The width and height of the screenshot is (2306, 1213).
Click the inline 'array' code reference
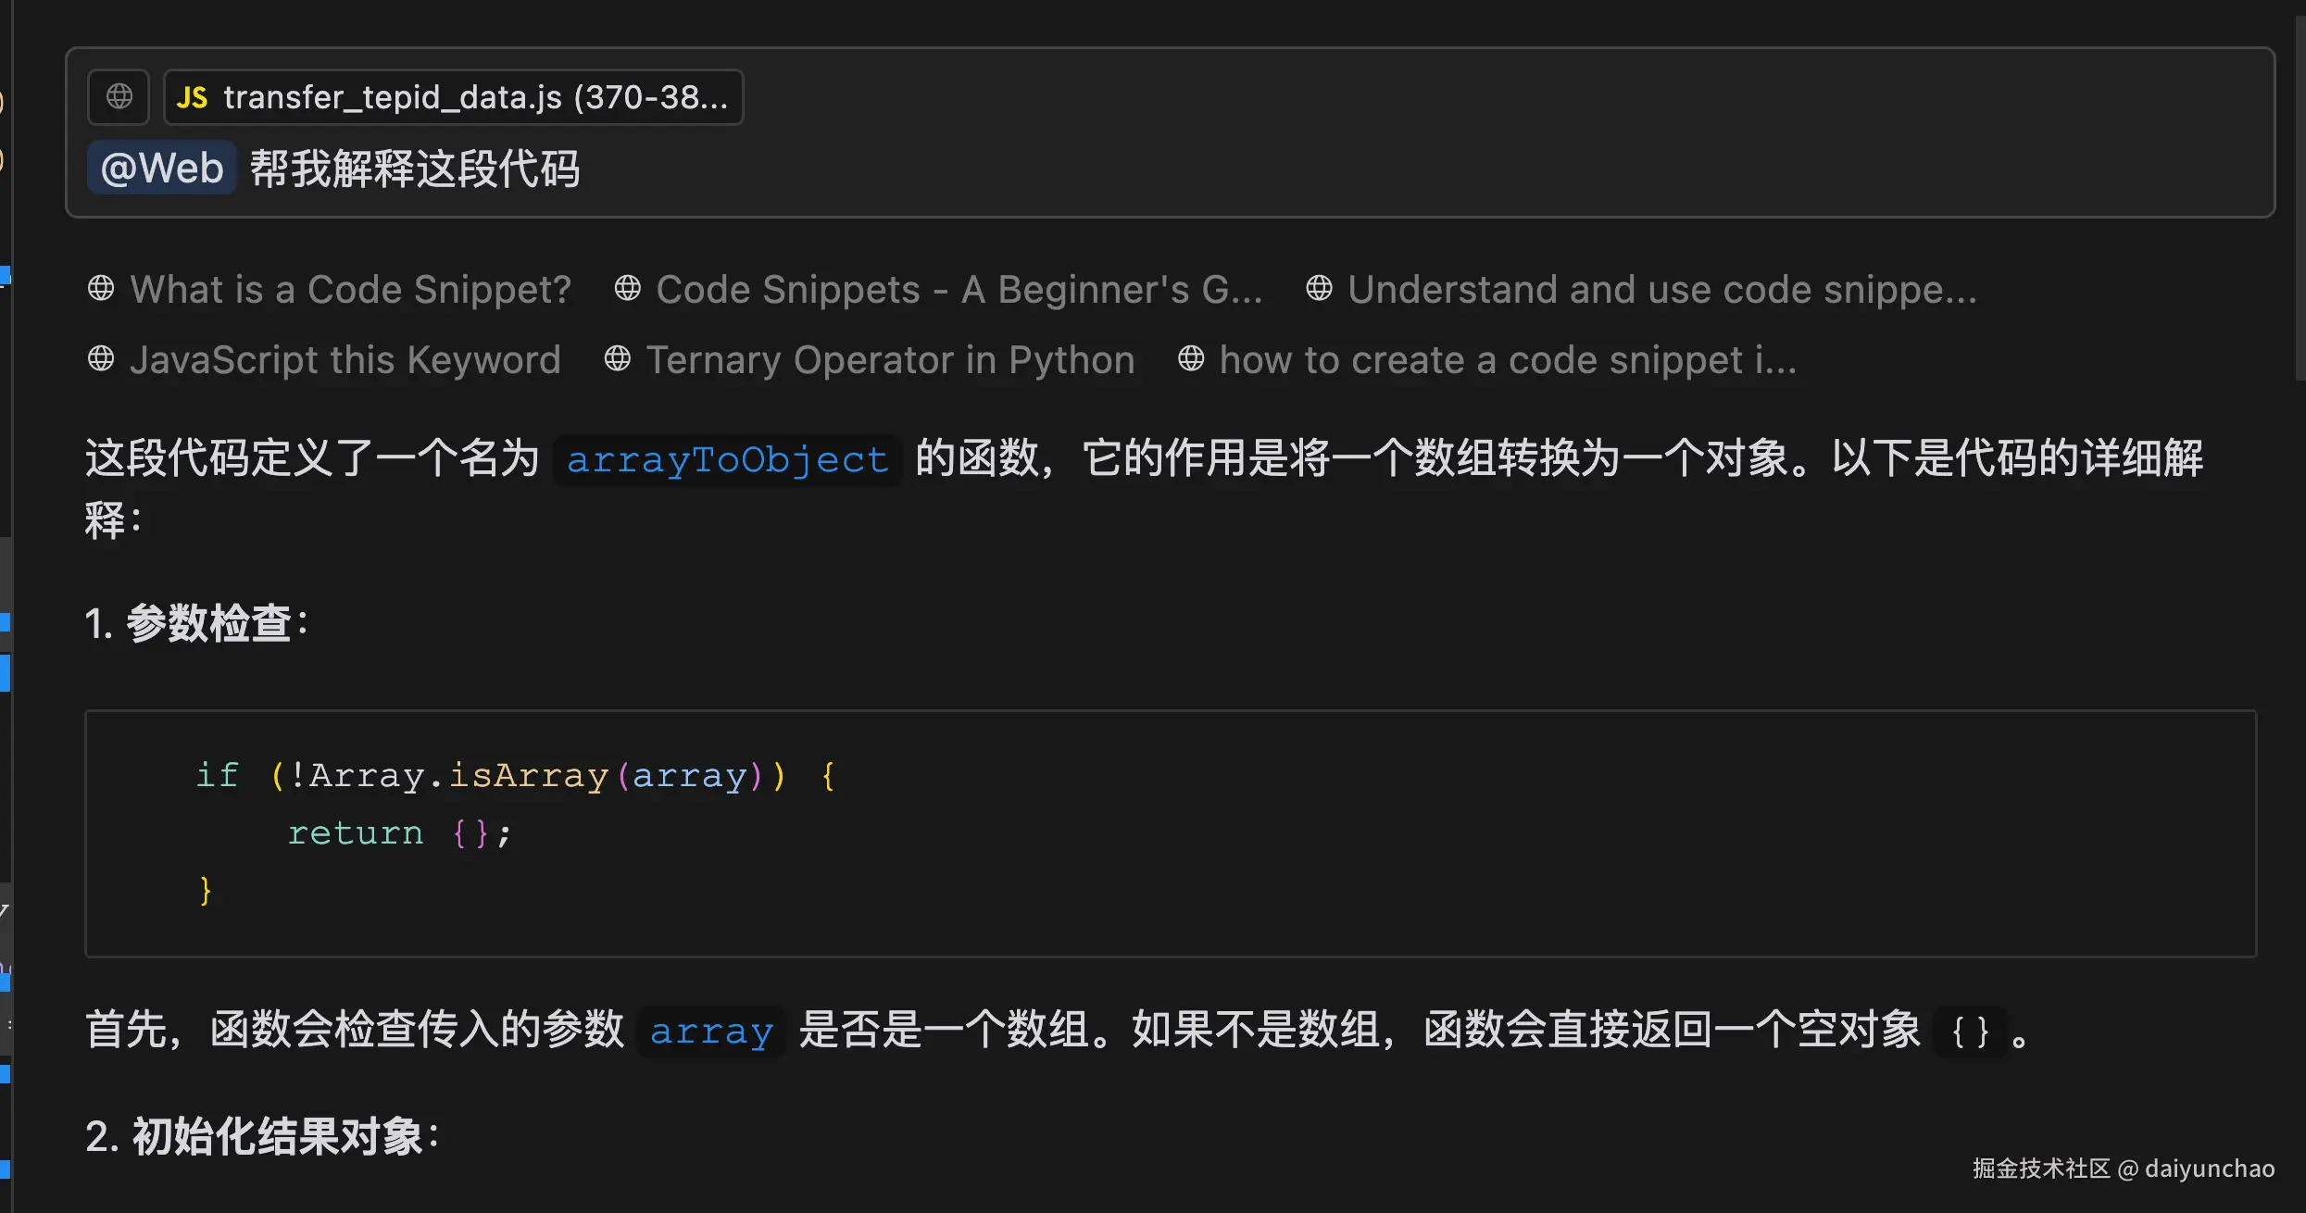[711, 1031]
